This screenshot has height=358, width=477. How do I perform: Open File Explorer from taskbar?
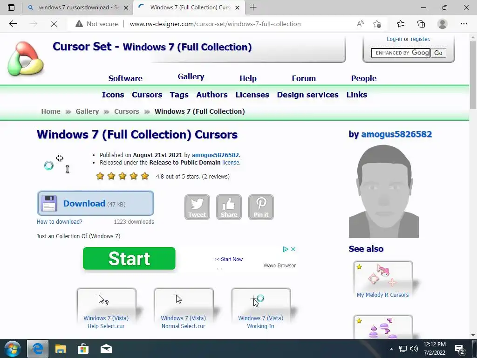(x=60, y=349)
